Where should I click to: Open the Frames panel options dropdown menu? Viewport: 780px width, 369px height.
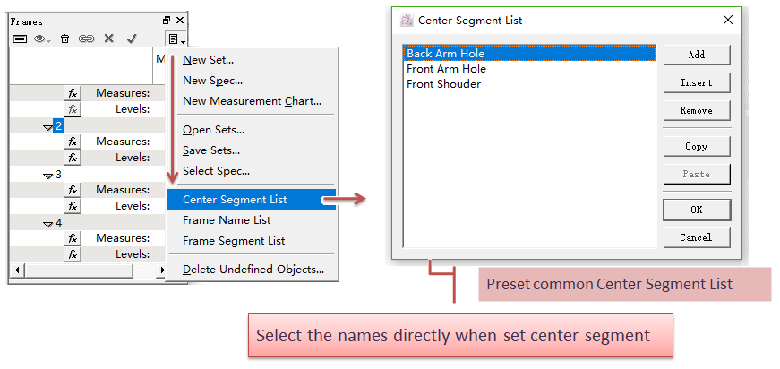176,39
